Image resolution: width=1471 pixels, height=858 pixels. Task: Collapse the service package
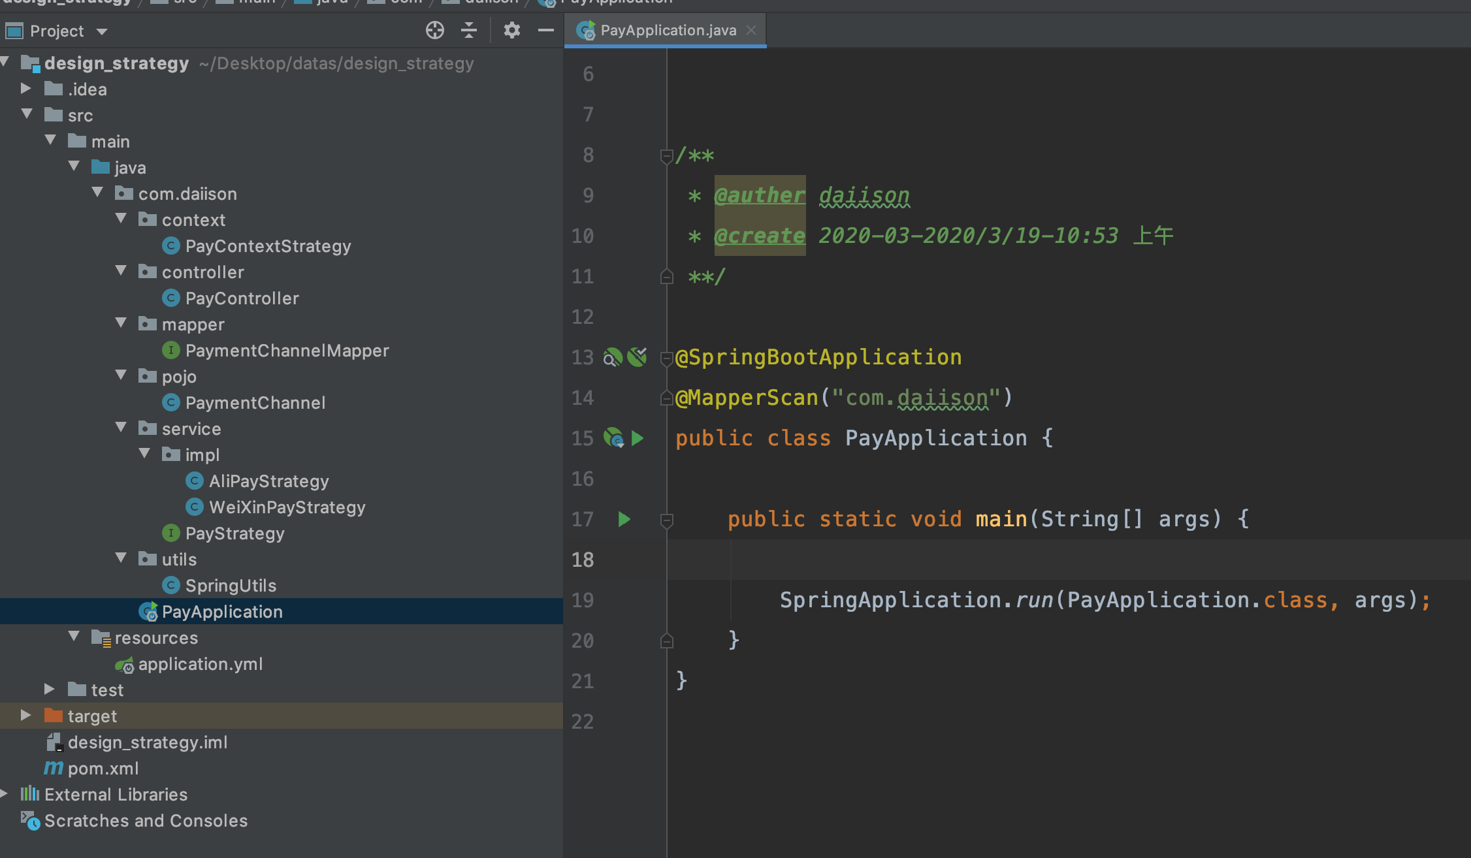(x=121, y=428)
